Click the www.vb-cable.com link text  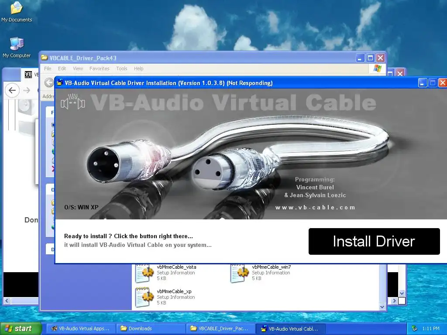(x=315, y=207)
